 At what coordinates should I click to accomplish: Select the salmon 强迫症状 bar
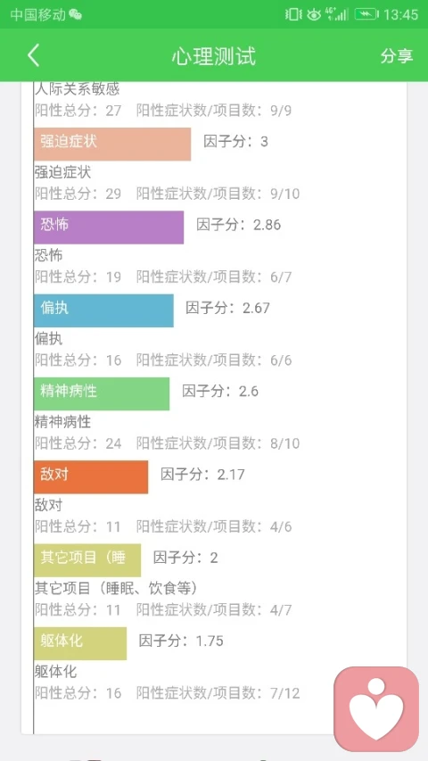112,145
